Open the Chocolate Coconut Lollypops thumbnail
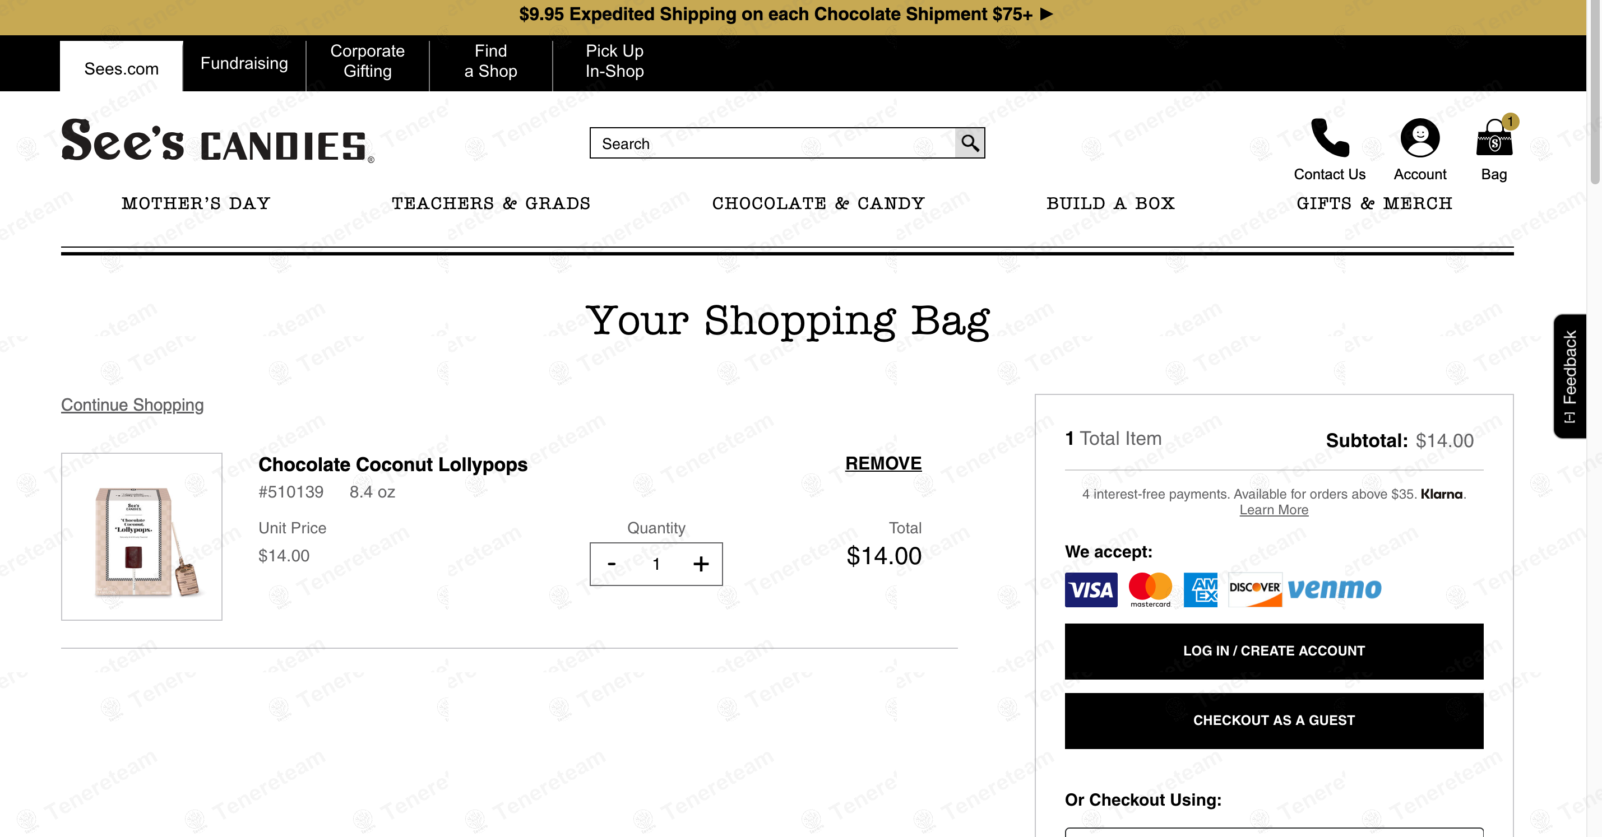Screen dimensions: 1602x837 click(x=142, y=536)
